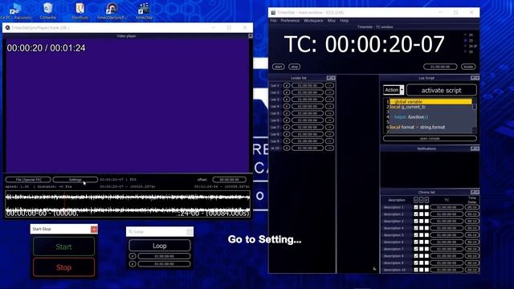This screenshot has width=514, height=289.
Task: Select the 24 fps radio button
Action: (x=465, y=35)
